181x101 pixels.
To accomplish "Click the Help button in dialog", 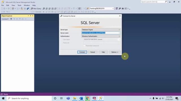I will point(103,52).
